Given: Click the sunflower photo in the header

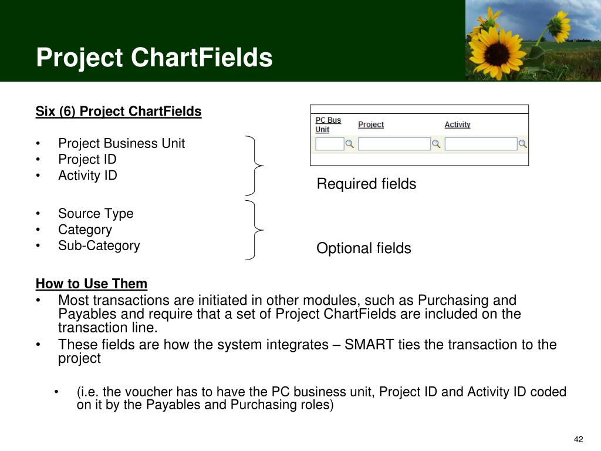Looking at the screenshot, I should click(x=533, y=41).
